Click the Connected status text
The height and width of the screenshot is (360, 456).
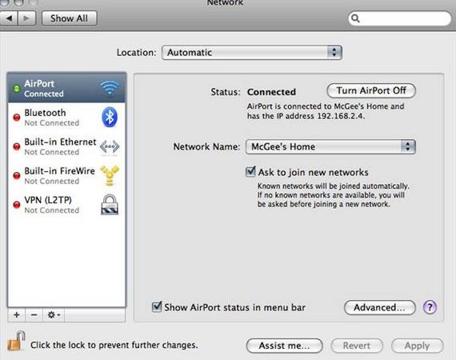(x=271, y=92)
